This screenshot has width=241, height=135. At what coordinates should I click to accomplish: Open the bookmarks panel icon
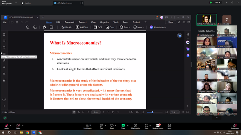point(4,41)
